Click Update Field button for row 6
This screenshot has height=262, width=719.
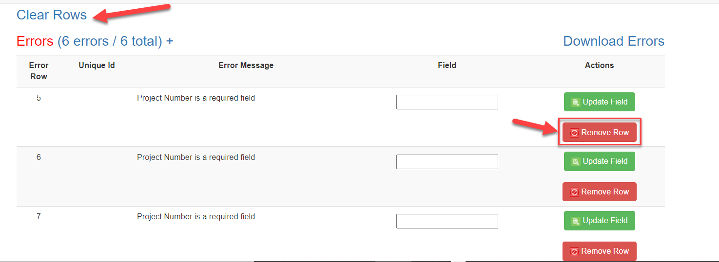click(599, 161)
